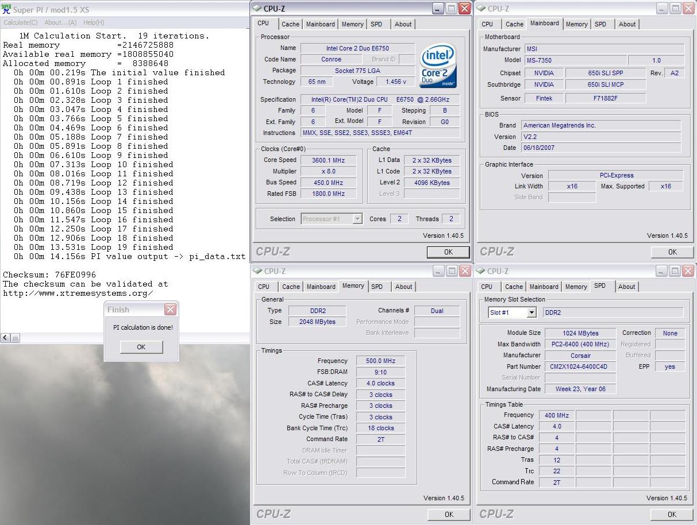
Task: Open the About...(A) menu in Super PI
Action: point(60,22)
